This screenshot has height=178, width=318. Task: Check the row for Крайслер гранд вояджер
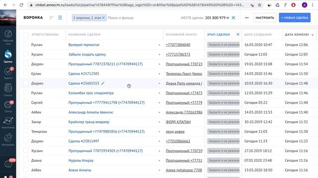(26, 122)
